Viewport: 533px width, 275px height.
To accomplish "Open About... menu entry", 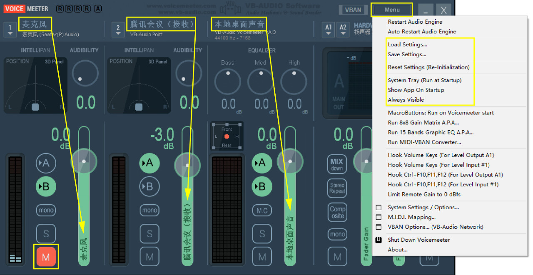I will click(398, 250).
